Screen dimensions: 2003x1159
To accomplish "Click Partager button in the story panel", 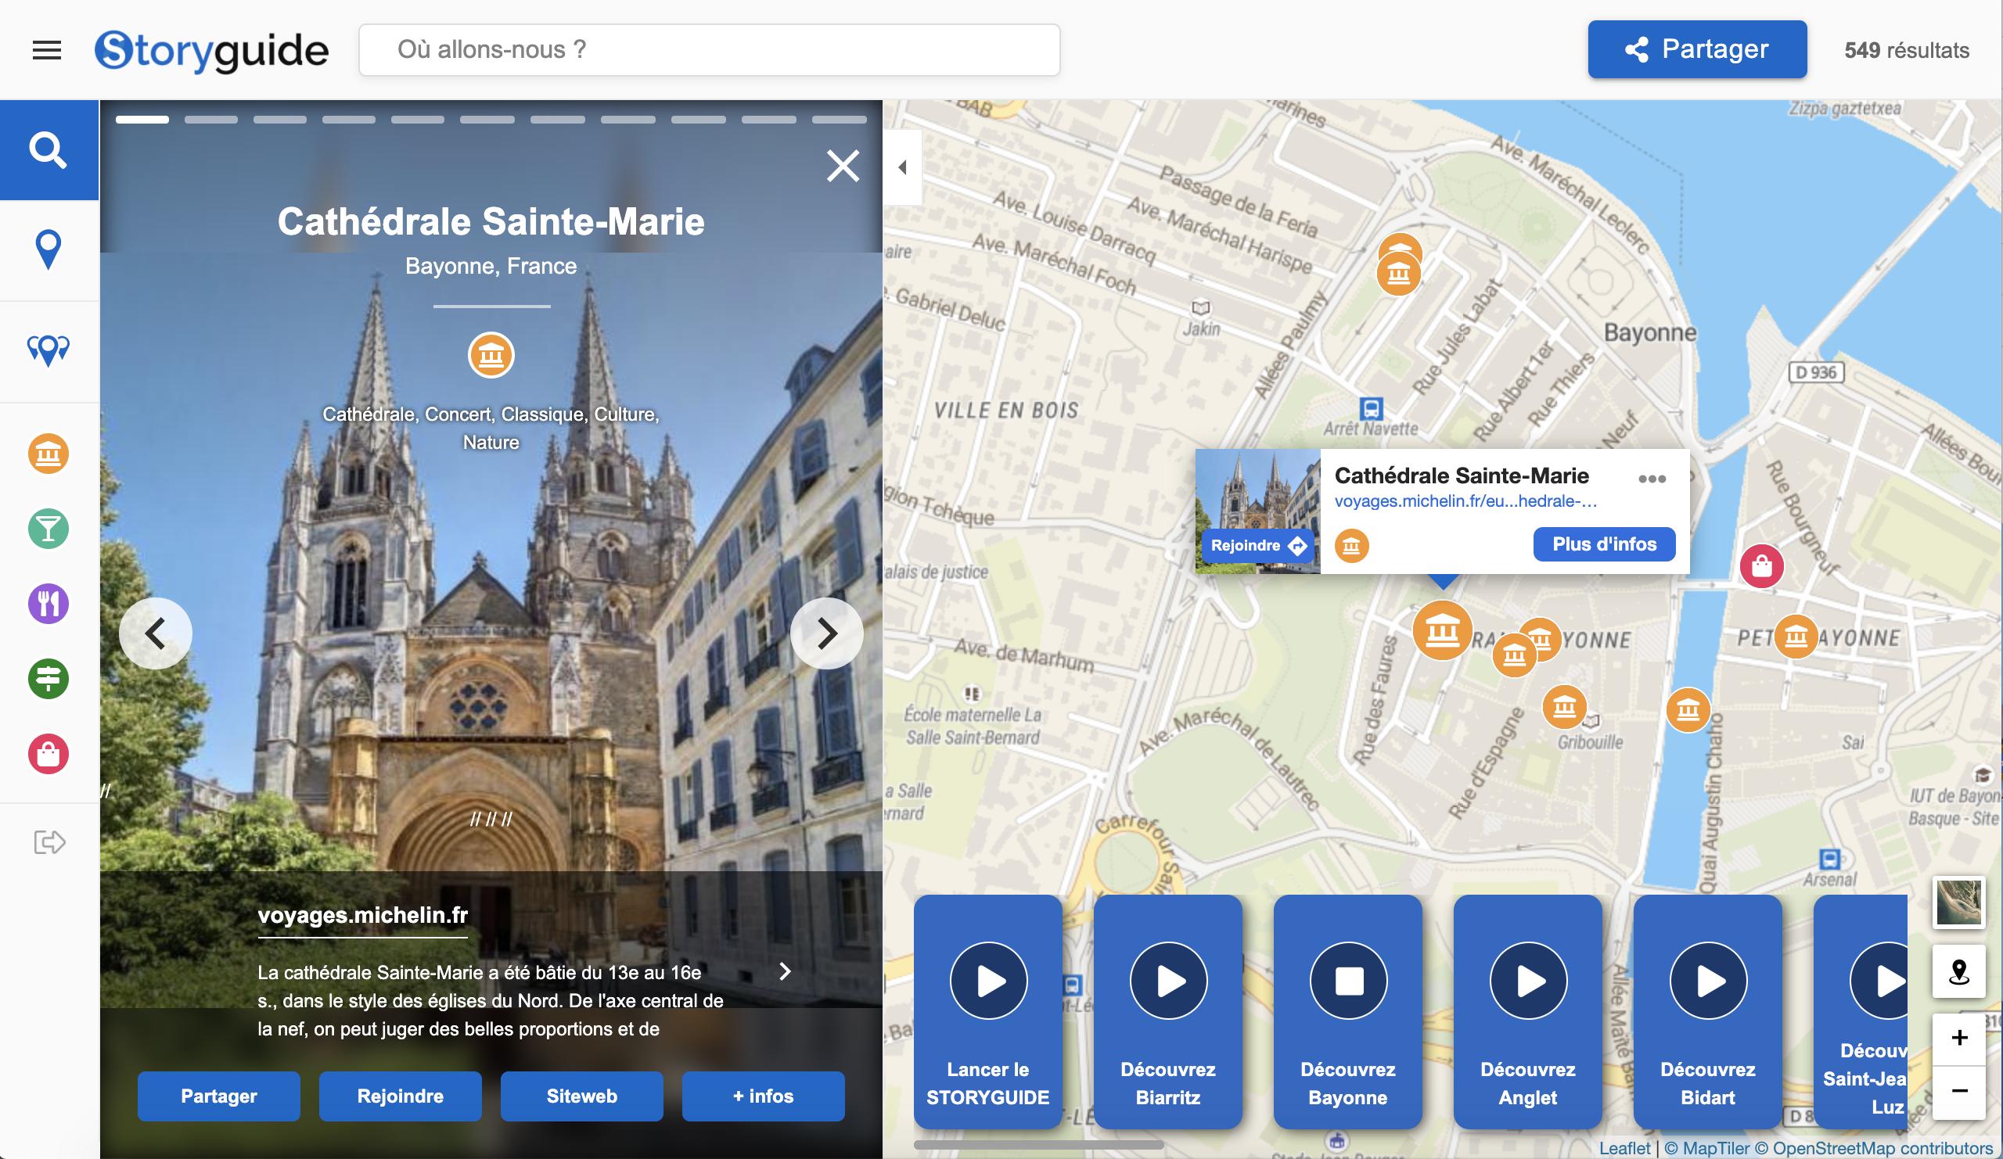I will point(218,1096).
